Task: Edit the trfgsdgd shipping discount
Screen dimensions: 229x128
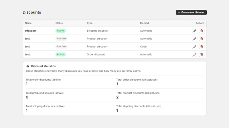Action: coord(195,31)
